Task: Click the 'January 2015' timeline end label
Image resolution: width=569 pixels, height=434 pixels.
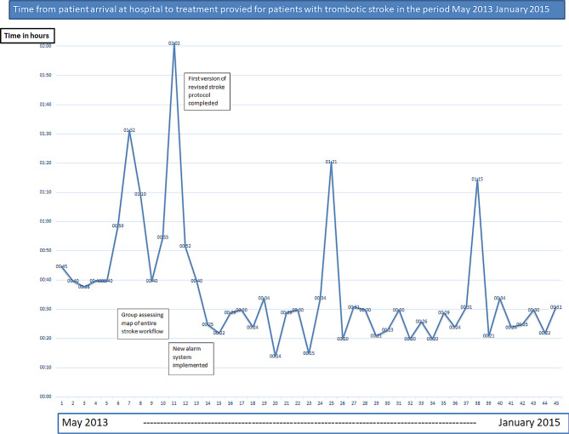Action: click(529, 422)
